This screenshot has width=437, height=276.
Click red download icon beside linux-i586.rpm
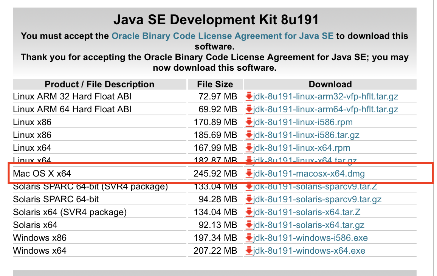[249, 122]
